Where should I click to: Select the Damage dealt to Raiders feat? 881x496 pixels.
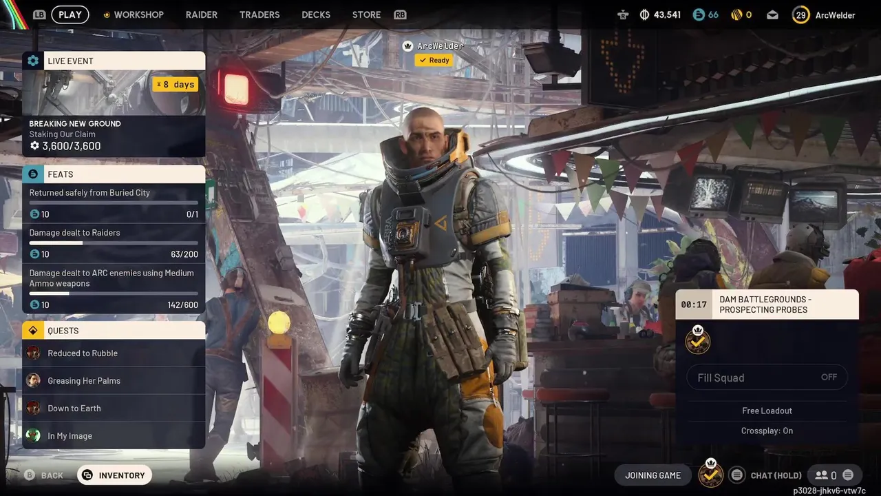(114, 243)
